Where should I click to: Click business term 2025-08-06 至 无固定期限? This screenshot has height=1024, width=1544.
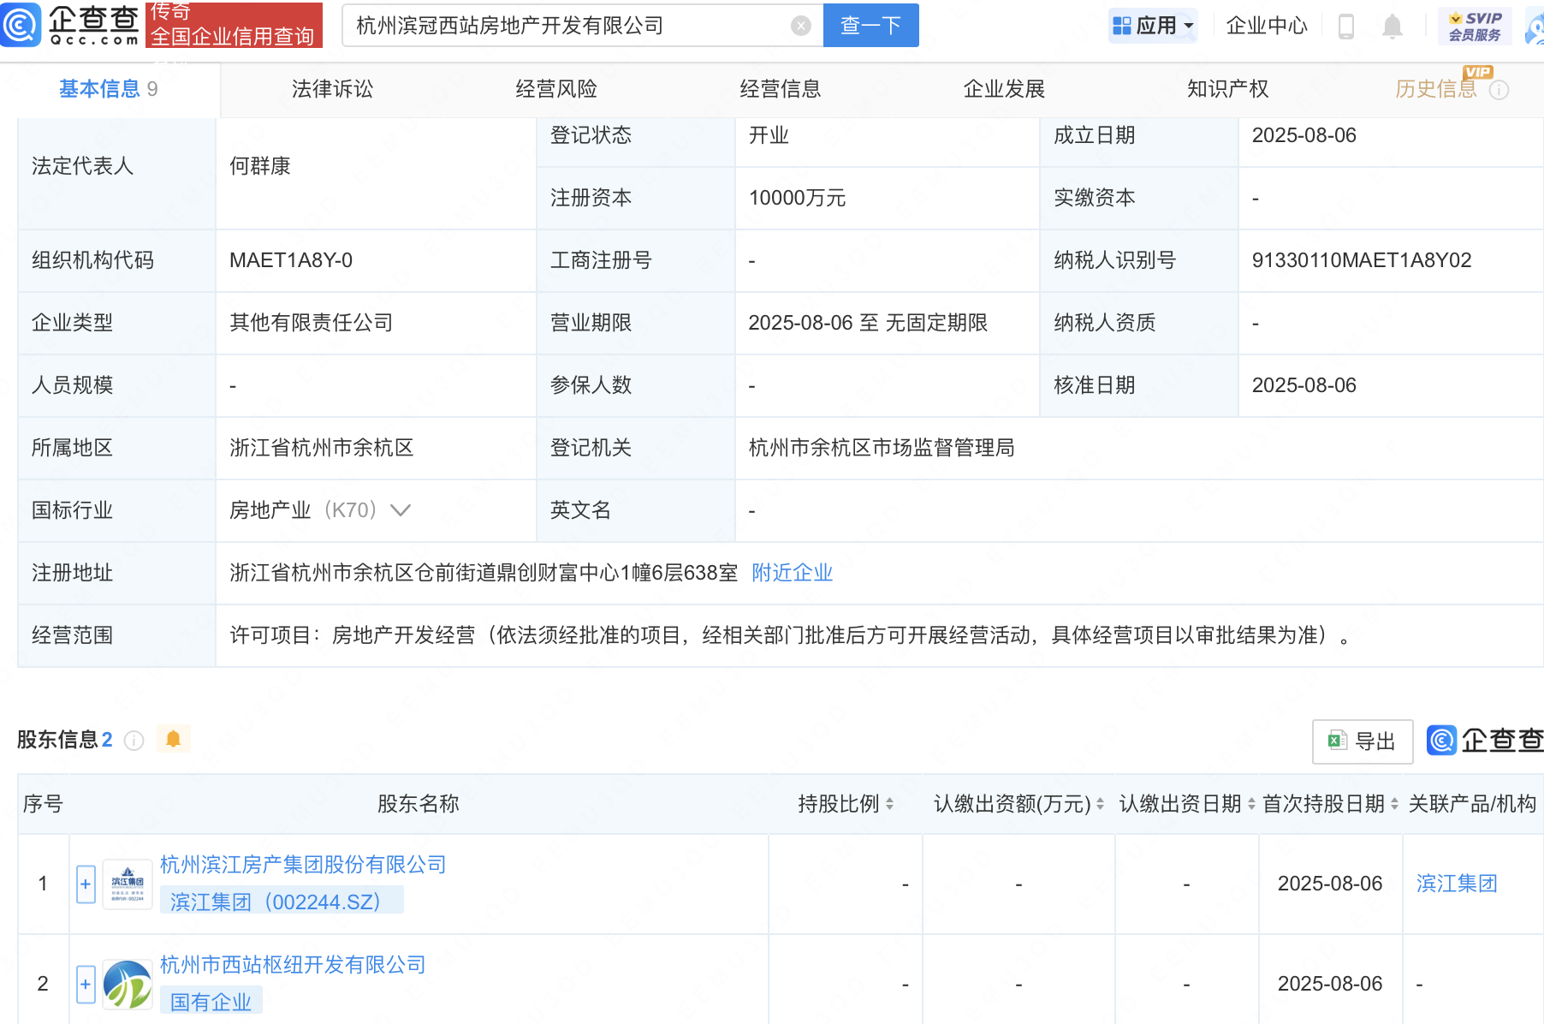(x=868, y=323)
